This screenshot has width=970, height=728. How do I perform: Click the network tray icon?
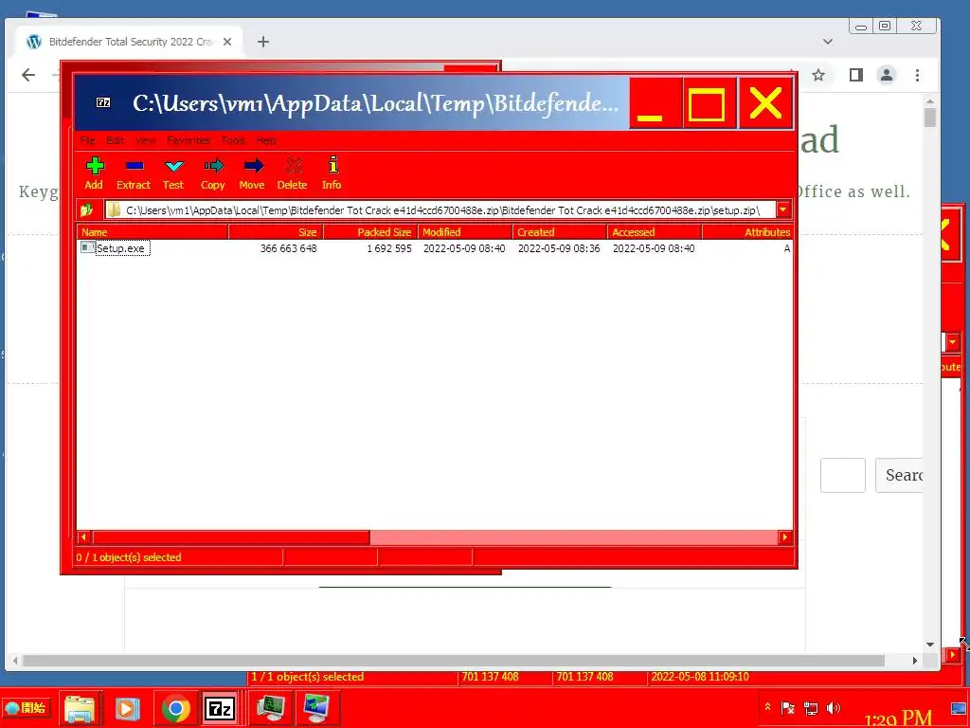tap(811, 708)
